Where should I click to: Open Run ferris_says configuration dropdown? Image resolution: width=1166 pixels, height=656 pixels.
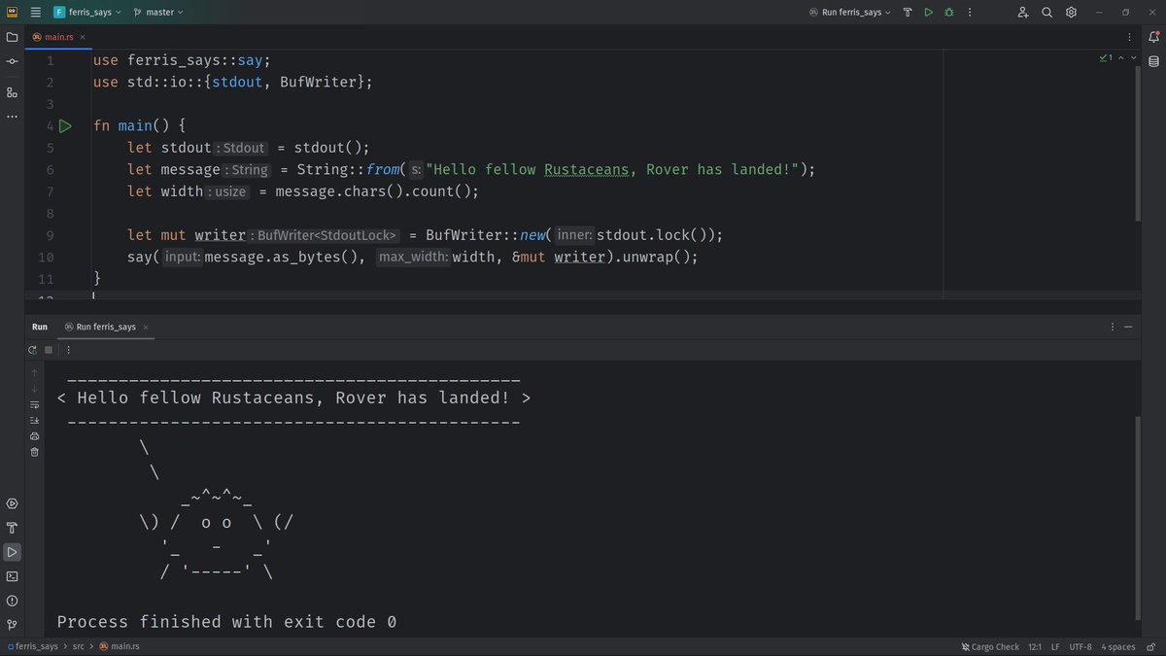pos(850,13)
